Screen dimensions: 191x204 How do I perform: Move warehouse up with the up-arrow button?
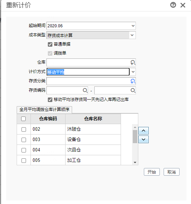[x=144, y=131]
